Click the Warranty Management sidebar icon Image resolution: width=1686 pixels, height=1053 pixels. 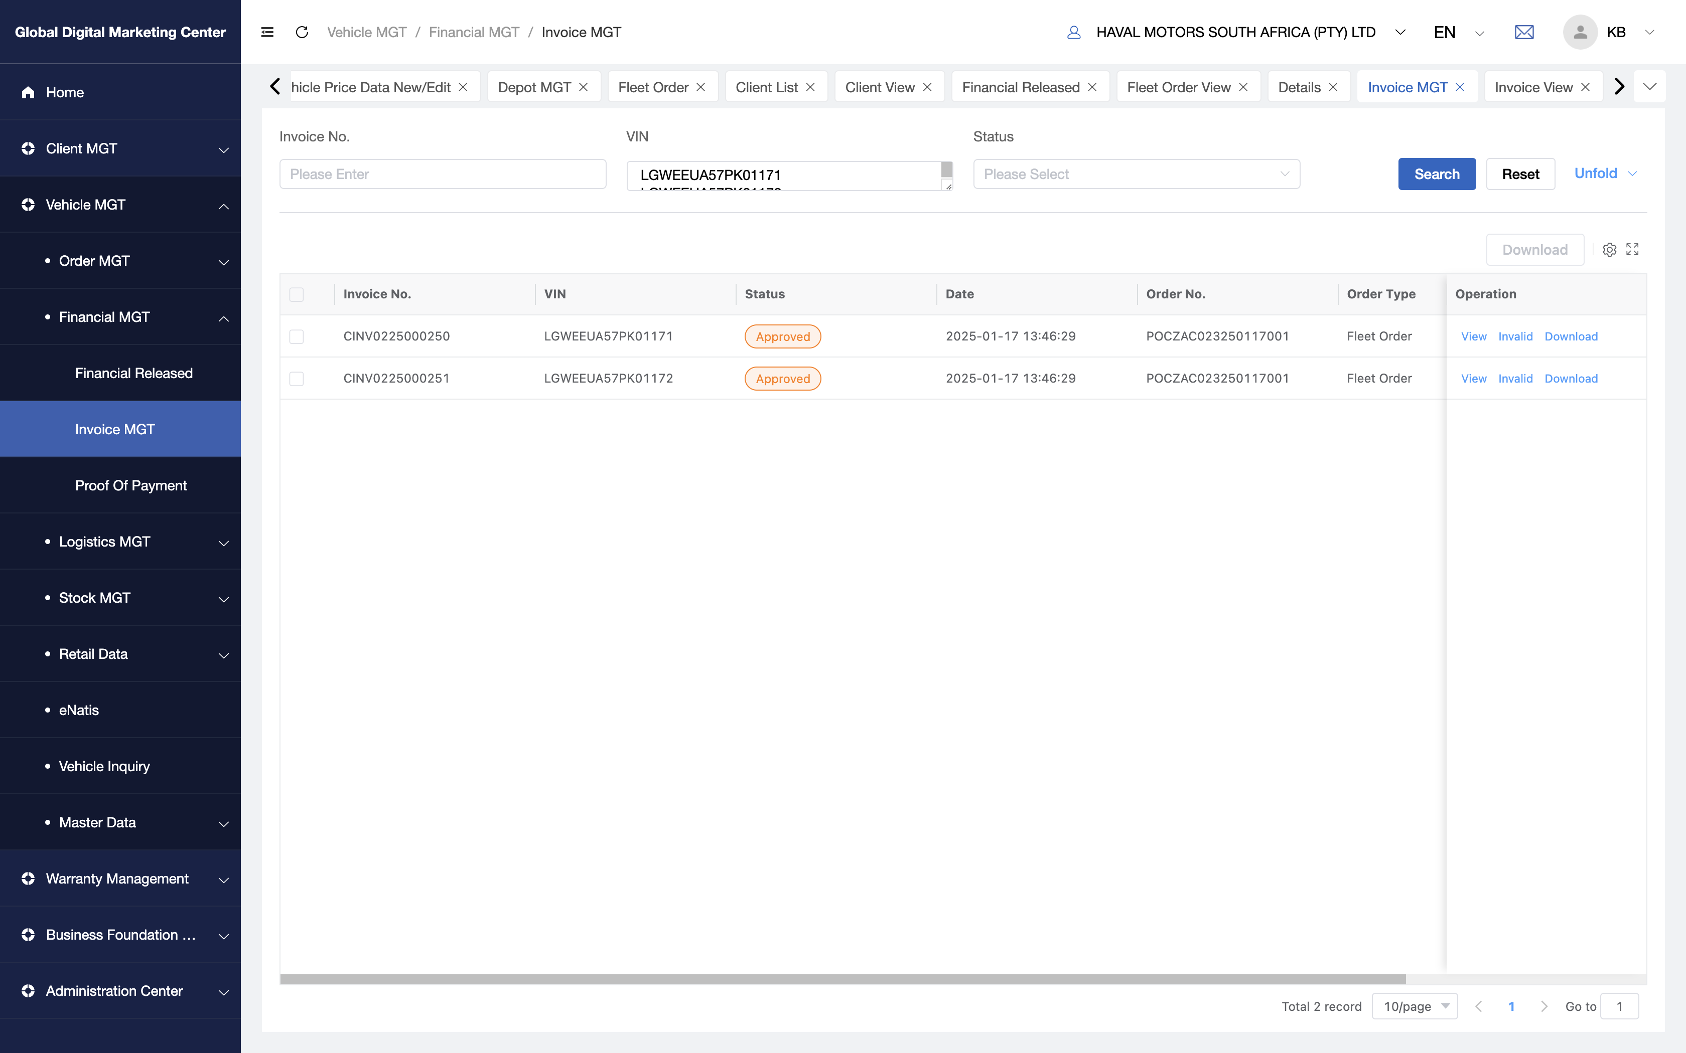click(28, 879)
